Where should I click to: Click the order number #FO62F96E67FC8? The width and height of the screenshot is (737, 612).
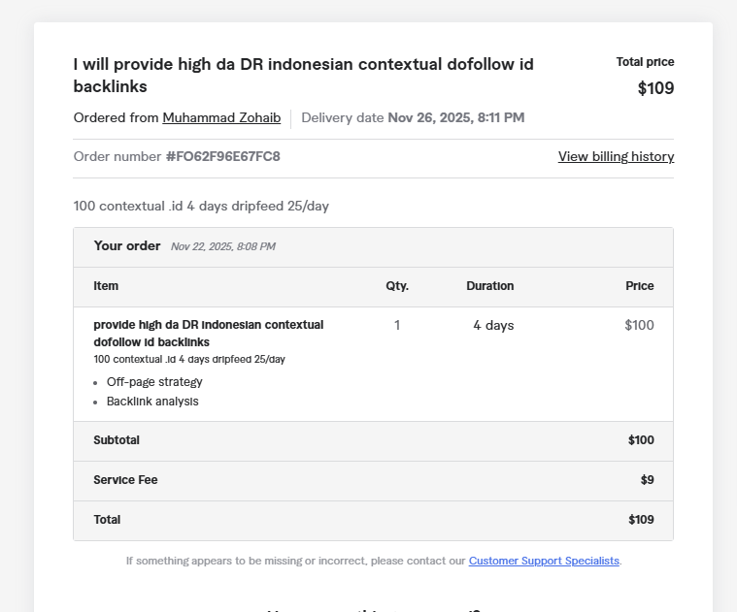pyautogui.click(x=222, y=157)
